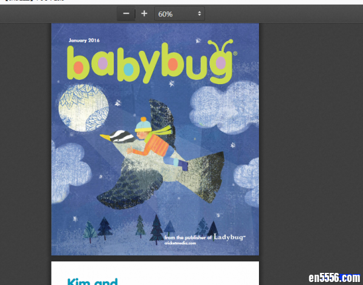Click the large cloud at upper right
This screenshot has height=285, width=363.
(225, 103)
